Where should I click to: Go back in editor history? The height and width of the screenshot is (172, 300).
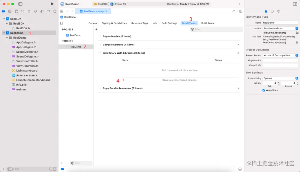click(x=68, y=11)
